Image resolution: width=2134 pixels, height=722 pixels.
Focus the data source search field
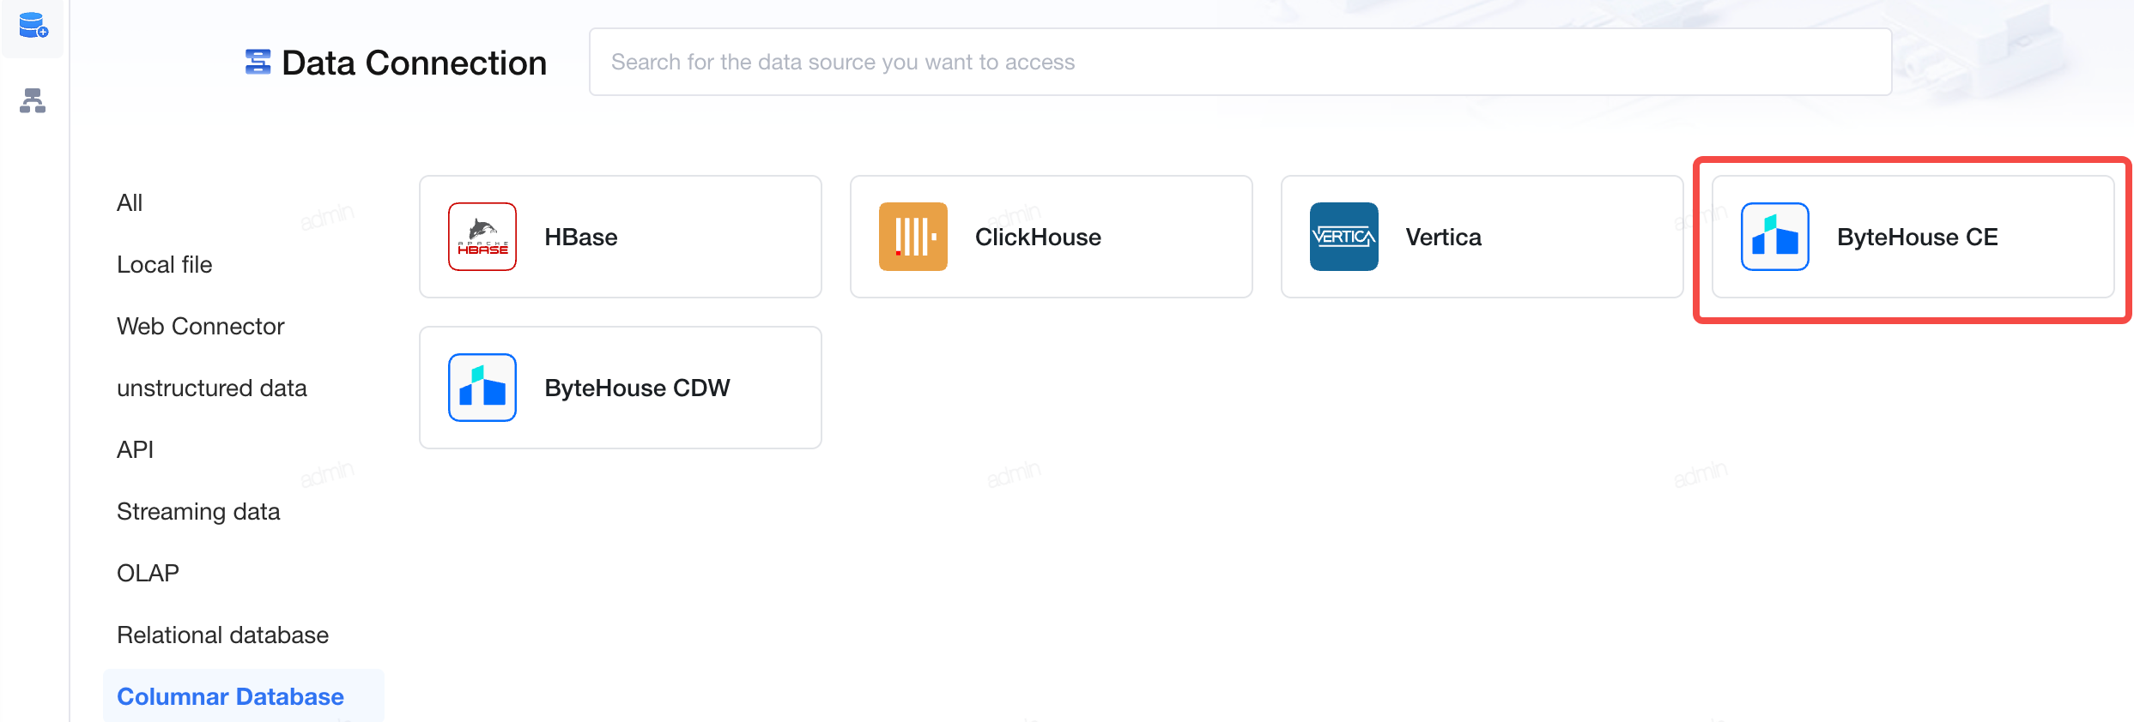pos(1240,62)
